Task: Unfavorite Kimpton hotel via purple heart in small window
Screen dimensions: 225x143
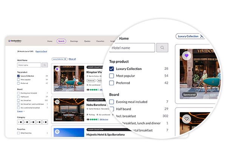Action: coord(57,69)
